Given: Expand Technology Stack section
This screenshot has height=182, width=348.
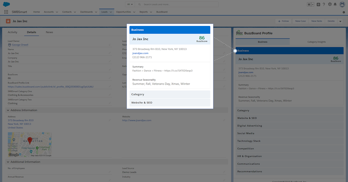Looking at the screenshot, I should 290,141.
